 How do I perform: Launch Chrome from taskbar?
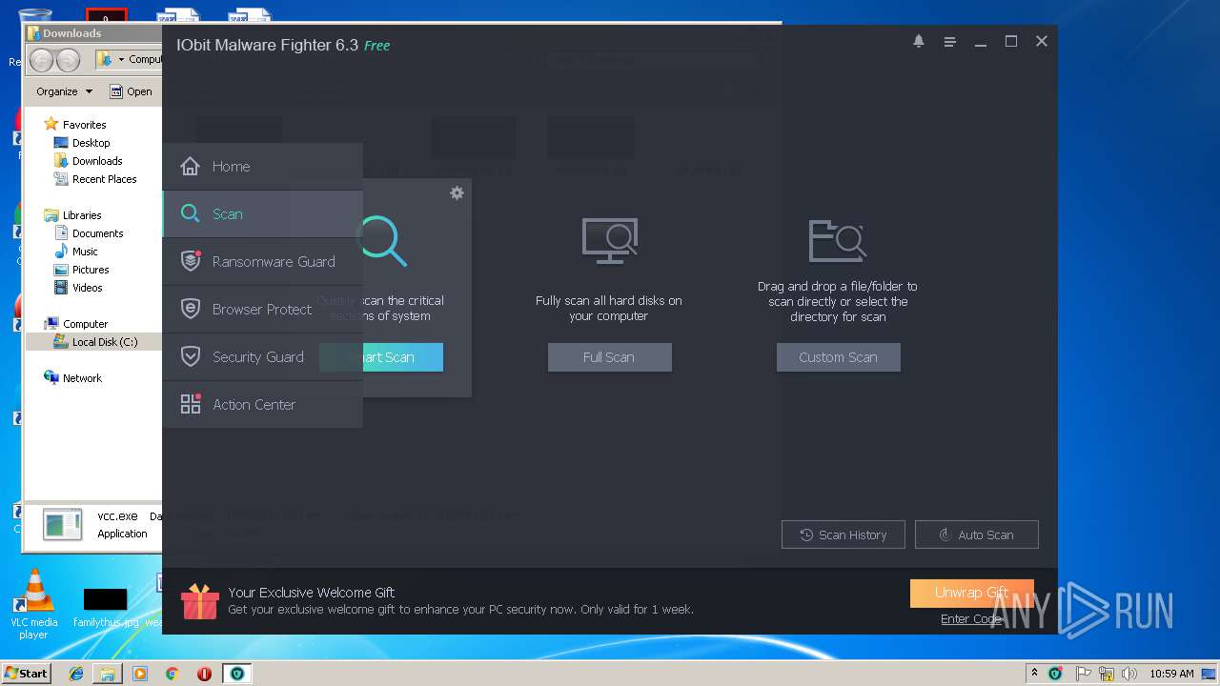(172, 674)
